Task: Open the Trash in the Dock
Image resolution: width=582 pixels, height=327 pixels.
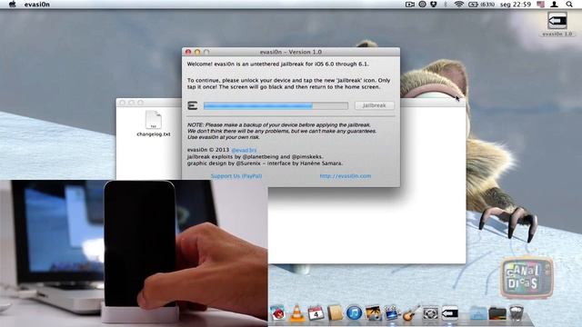Action: 517,313
